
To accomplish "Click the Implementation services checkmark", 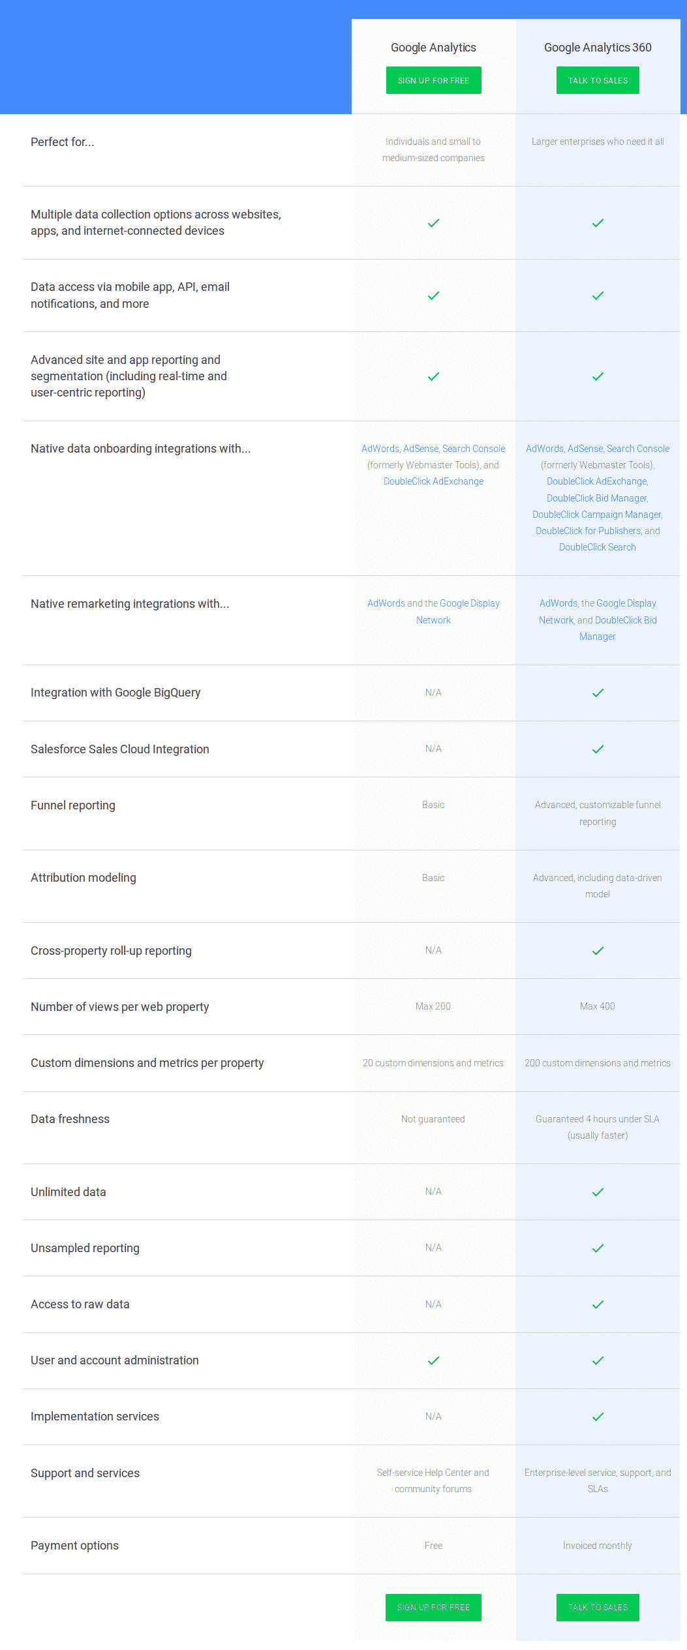I will point(598,1417).
